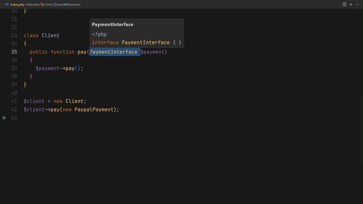Click the pay method name on line 35
This screenshot has height=204, width=363.
pos(82,52)
